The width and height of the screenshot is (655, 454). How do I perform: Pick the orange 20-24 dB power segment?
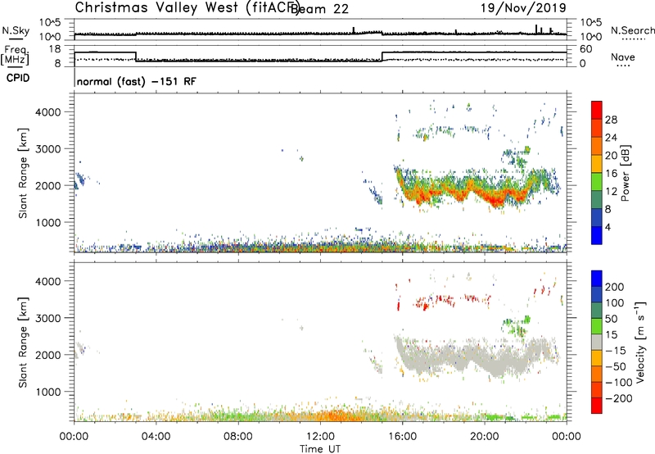(x=597, y=146)
